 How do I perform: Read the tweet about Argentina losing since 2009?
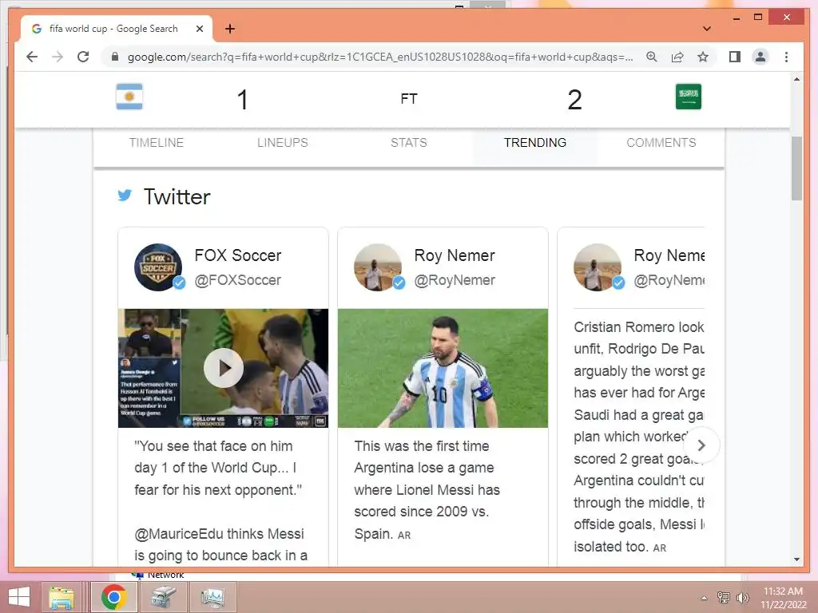pos(427,490)
